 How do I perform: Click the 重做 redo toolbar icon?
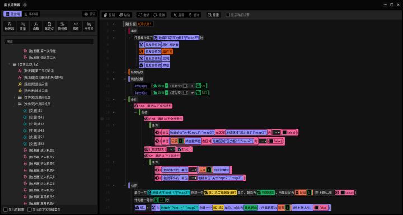pos(159,15)
